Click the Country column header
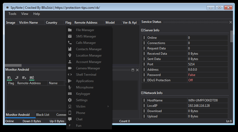Screen dimensions: 238x132 click(x=52, y=23)
